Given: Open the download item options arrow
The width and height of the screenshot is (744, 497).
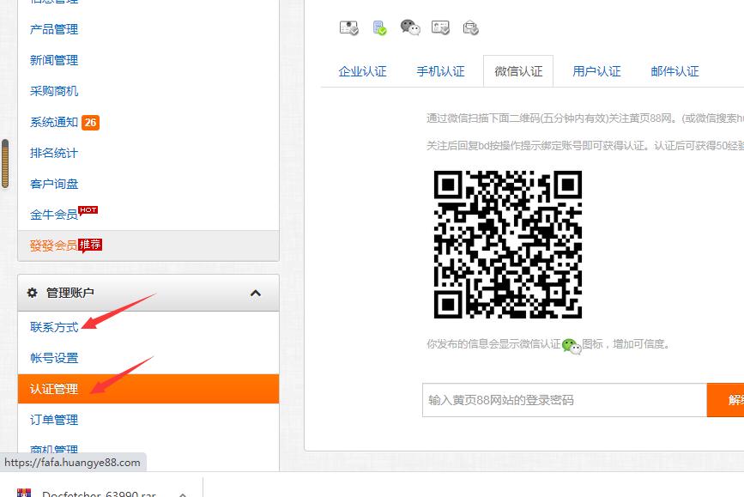Looking at the screenshot, I should pos(183,494).
